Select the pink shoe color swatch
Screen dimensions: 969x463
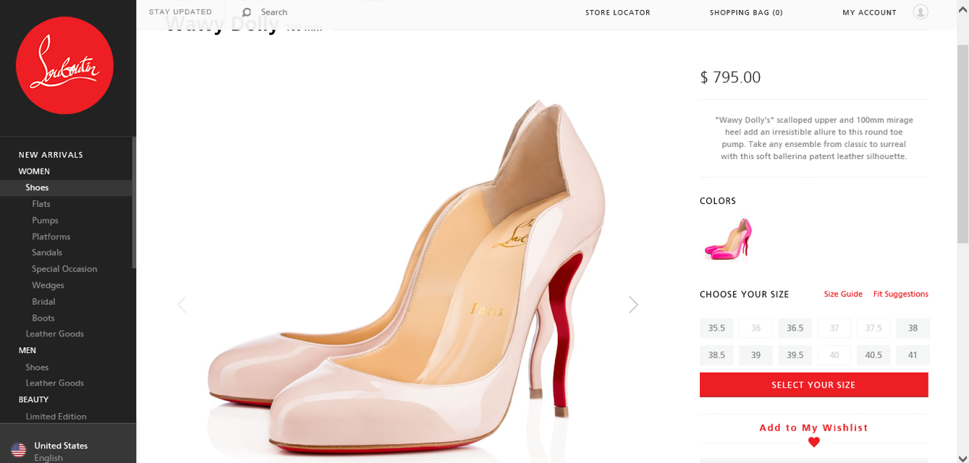click(x=727, y=239)
